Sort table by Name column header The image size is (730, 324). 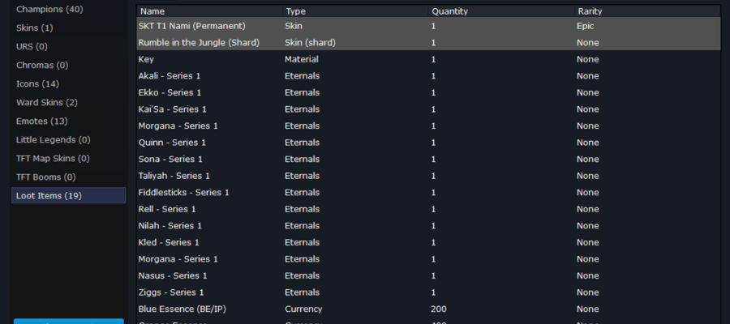point(209,11)
